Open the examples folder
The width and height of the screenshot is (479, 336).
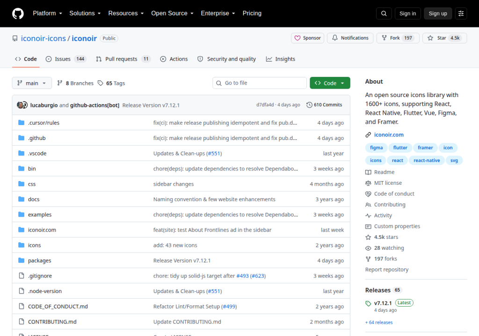(x=40, y=215)
